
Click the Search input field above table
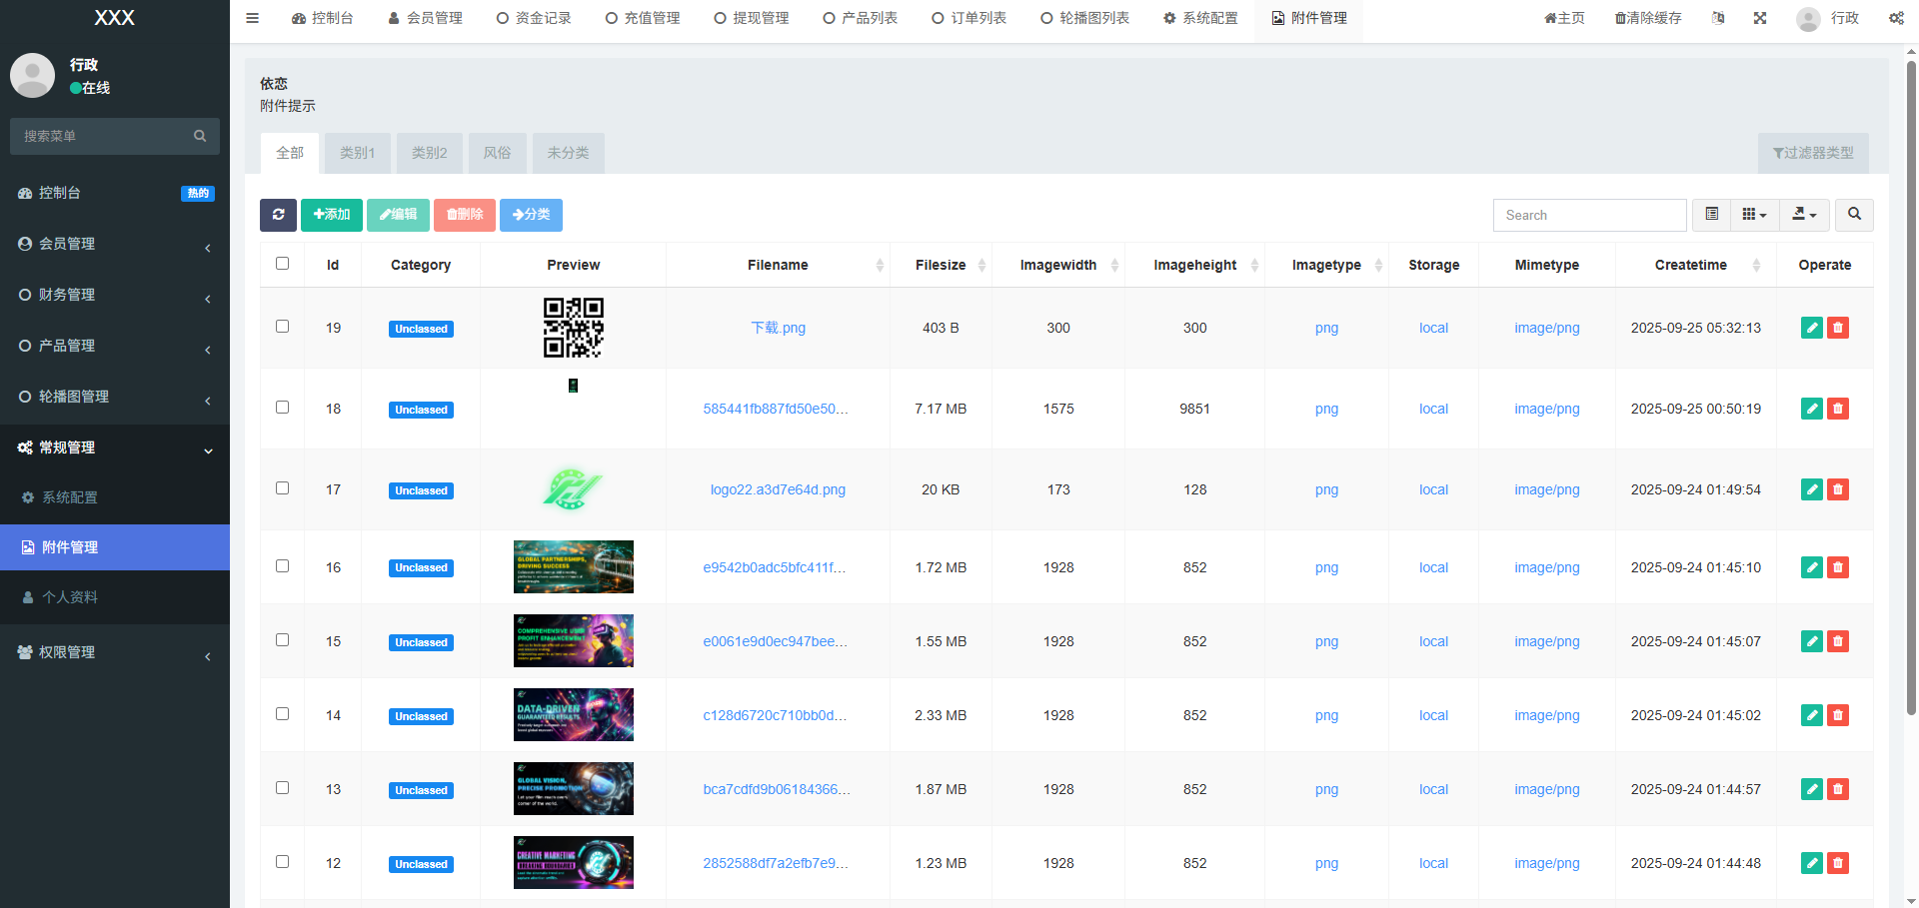coord(1589,215)
